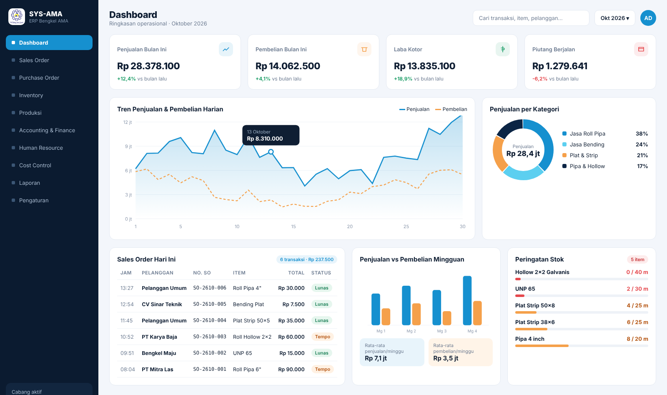Open Accounting & Finance menu
The width and height of the screenshot is (667, 395).
(x=49, y=130)
